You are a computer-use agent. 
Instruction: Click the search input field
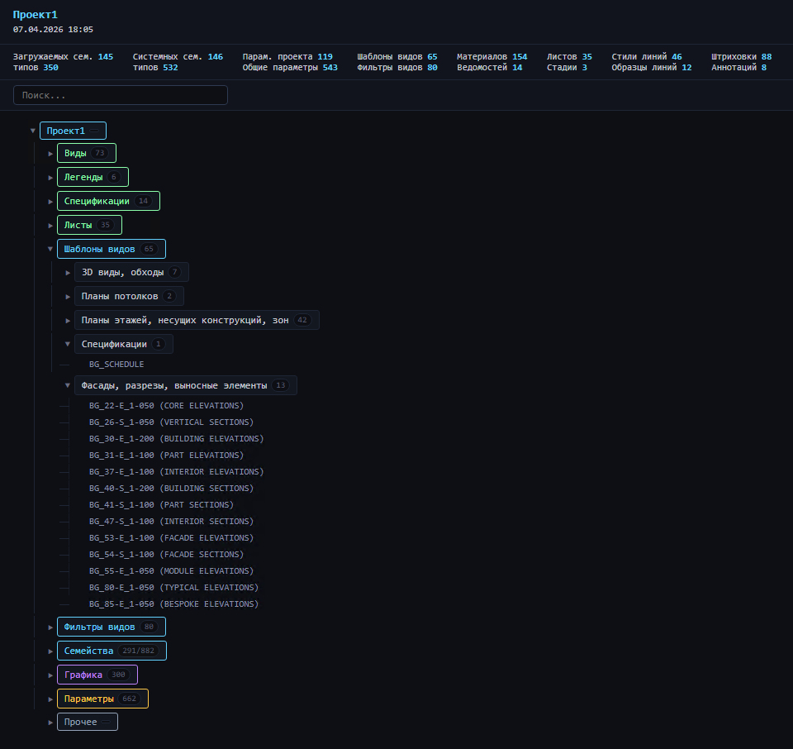121,95
